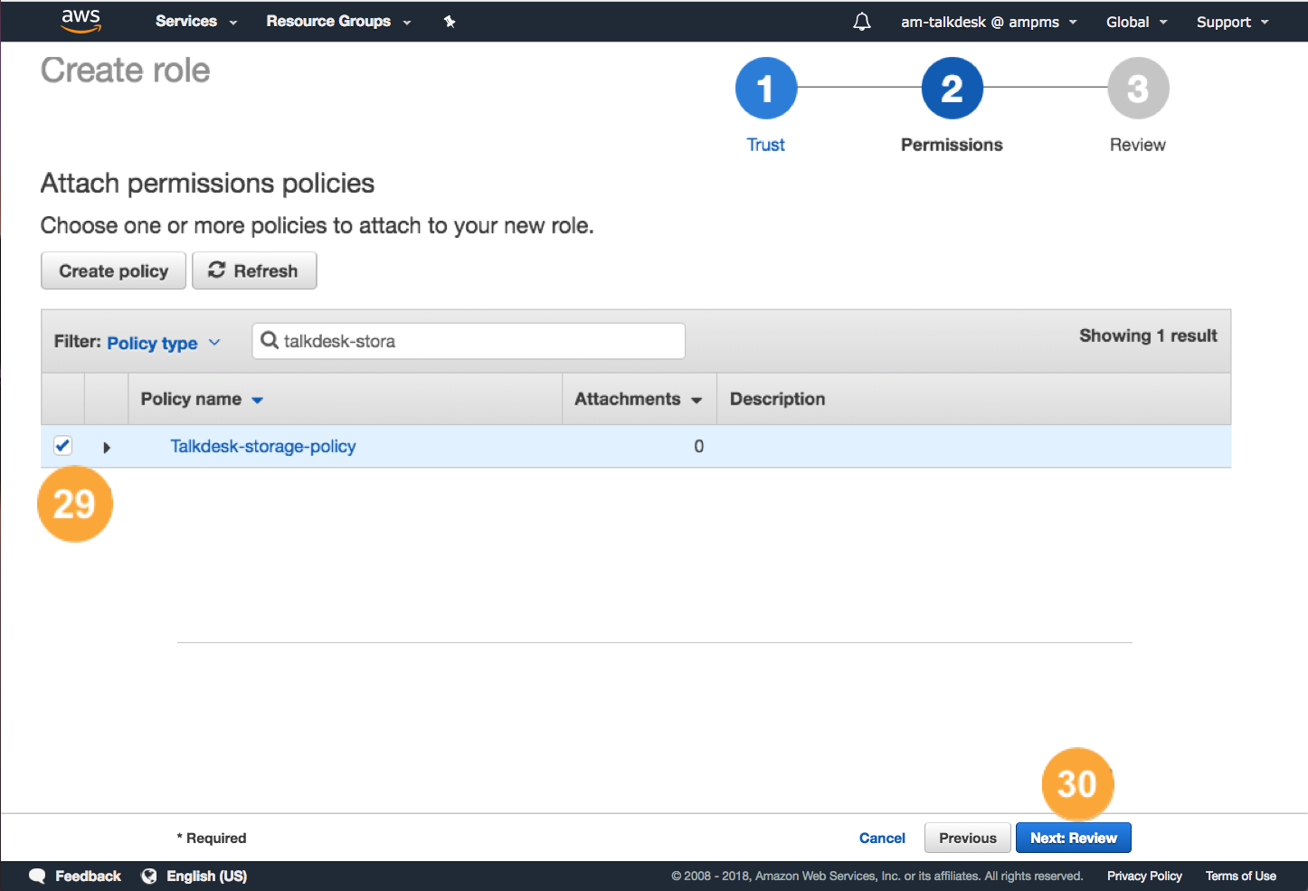Screen dimensions: 1308x891
Task: Click the pin shortcuts icon
Action: [x=450, y=22]
